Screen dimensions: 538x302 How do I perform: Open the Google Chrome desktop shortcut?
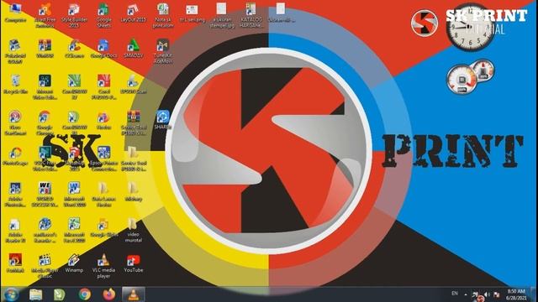tap(45, 123)
